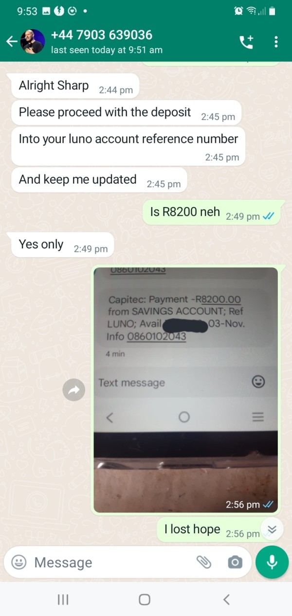This screenshot has height=616, width=292.
Task: Jump to latest messages with down chevrons
Action: [272, 530]
